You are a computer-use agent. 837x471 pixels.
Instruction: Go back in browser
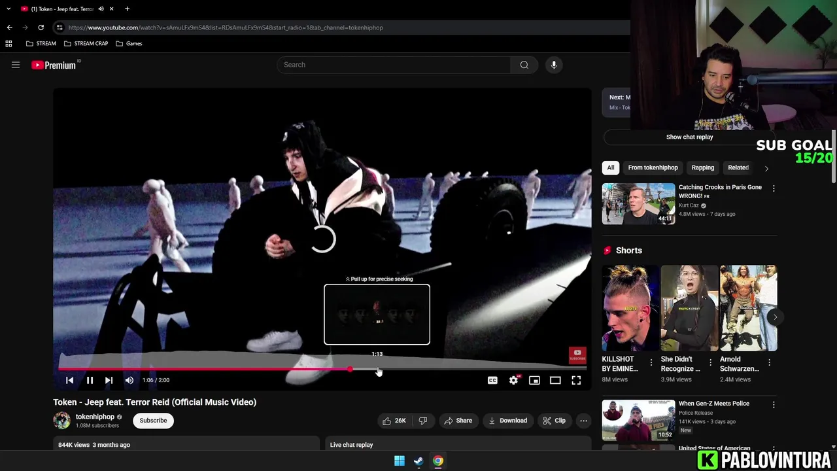[x=9, y=27]
